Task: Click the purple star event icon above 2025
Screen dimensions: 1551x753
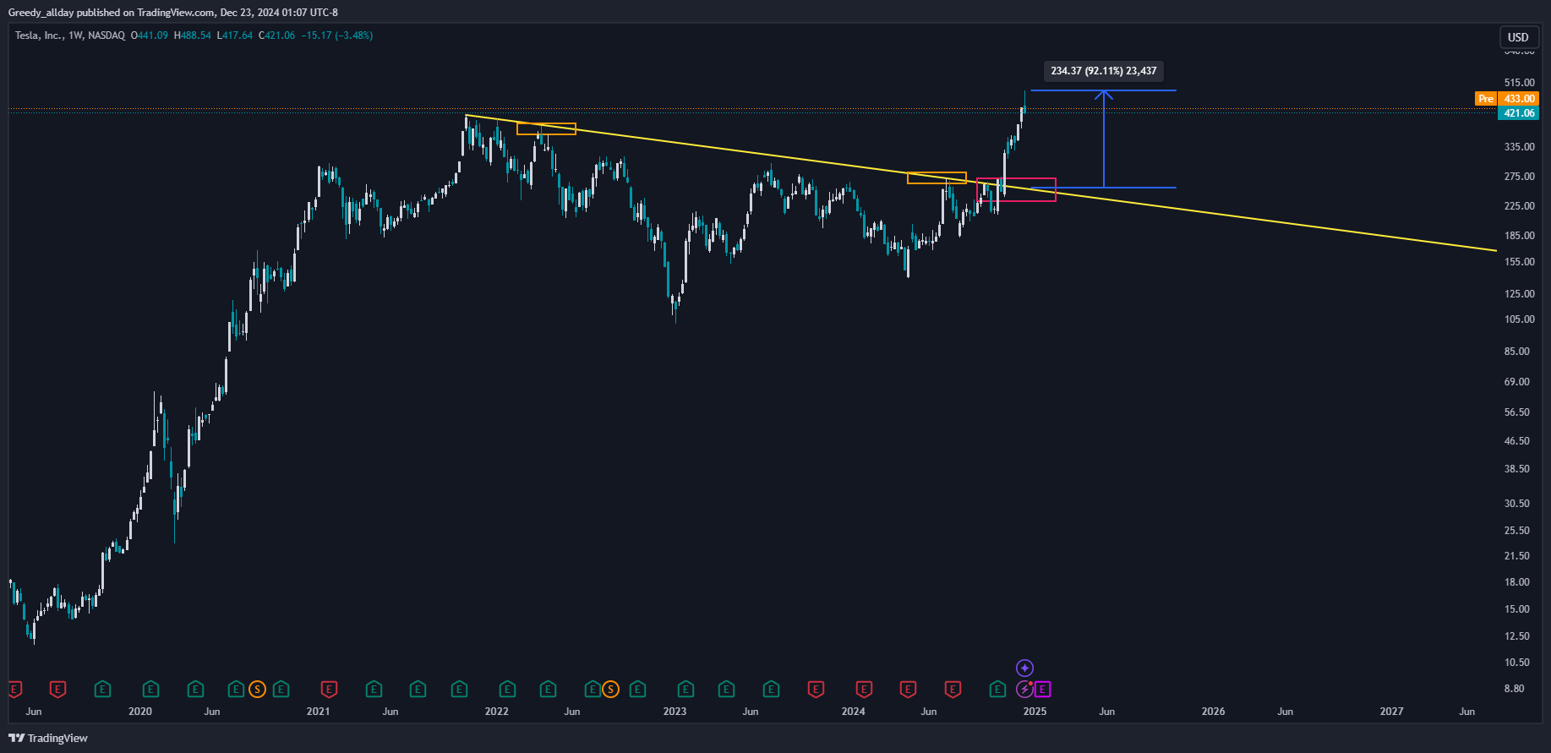Action: pos(1024,668)
